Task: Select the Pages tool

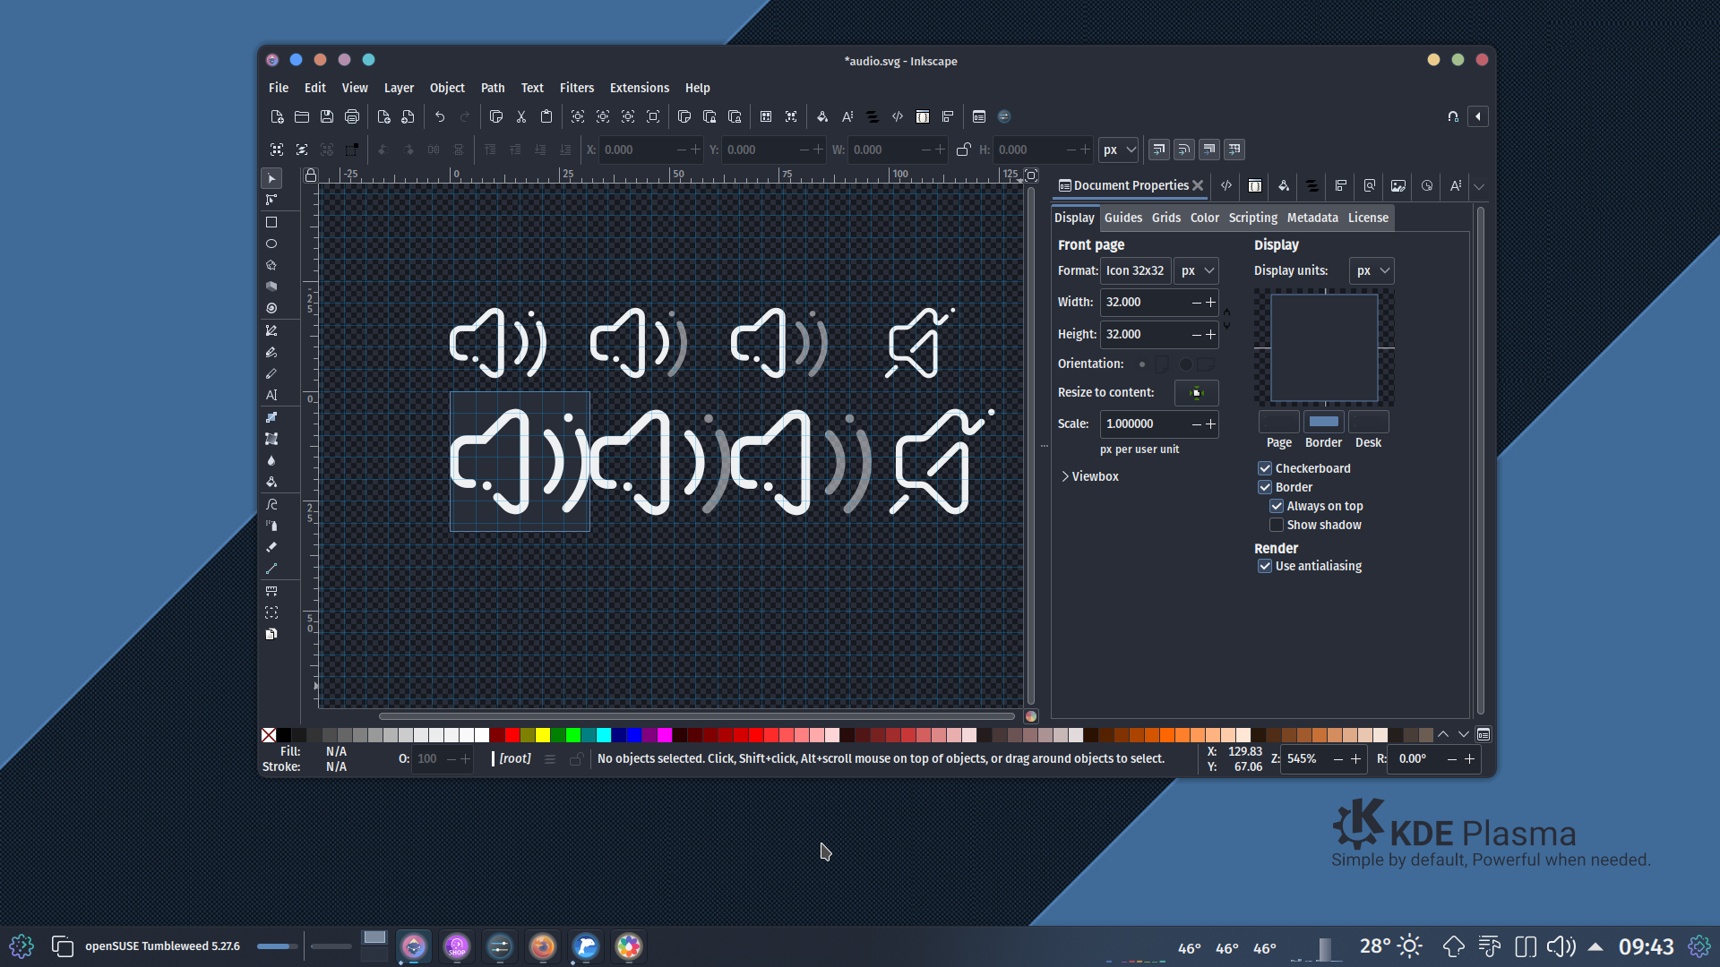Action: pos(271,634)
